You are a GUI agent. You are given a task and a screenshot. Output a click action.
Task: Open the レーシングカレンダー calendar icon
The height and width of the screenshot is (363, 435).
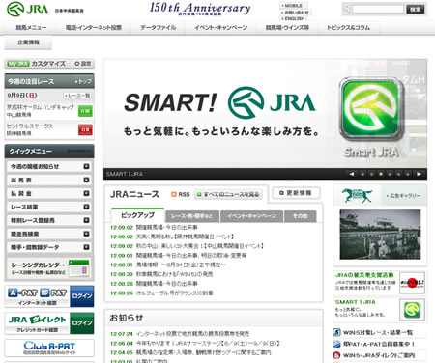(x=79, y=267)
